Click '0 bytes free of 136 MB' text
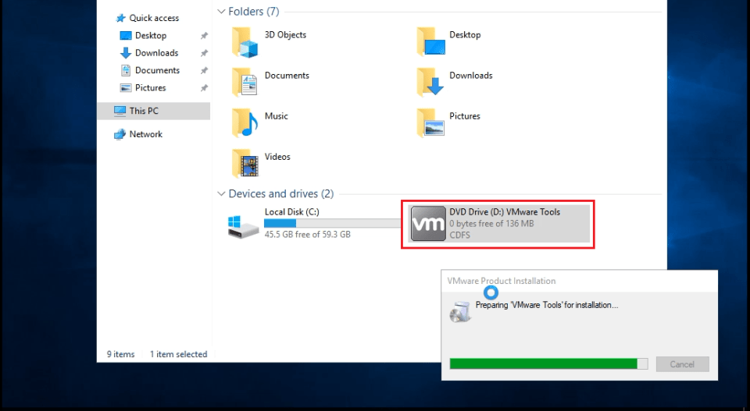This screenshot has width=750, height=411. [x=491, y=223]
